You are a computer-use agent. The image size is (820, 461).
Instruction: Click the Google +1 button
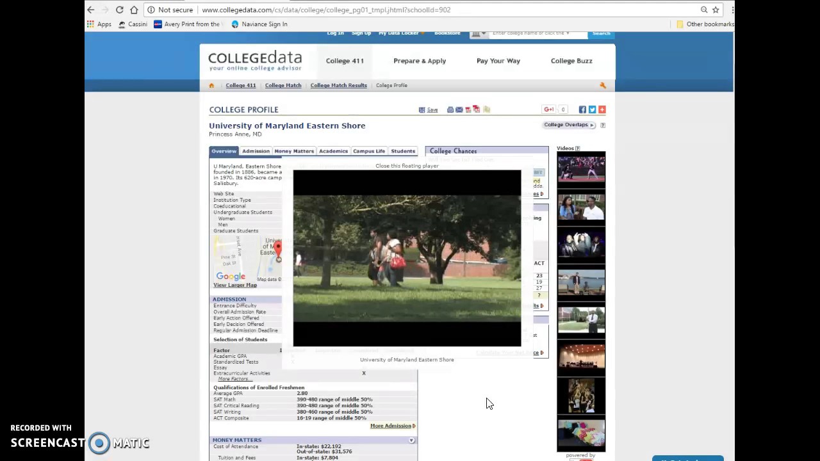coord(549,109)
